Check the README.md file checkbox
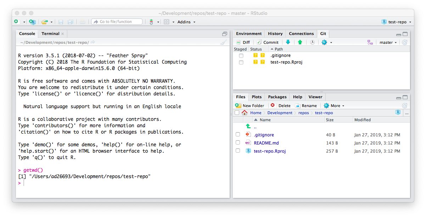 click(x=238, y=143)
